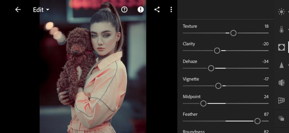Share the photo using share icon
The height and width of the screenshot is (133, 289).
[x=157, y=10]
